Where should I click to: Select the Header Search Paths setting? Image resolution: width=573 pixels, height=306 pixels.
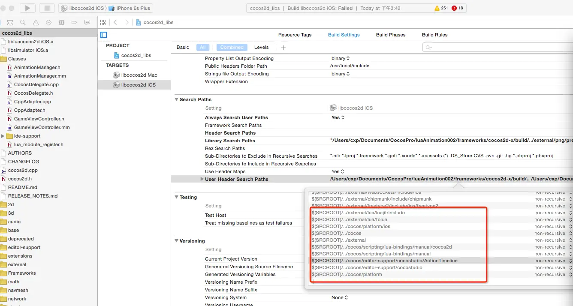coord(230,133)
